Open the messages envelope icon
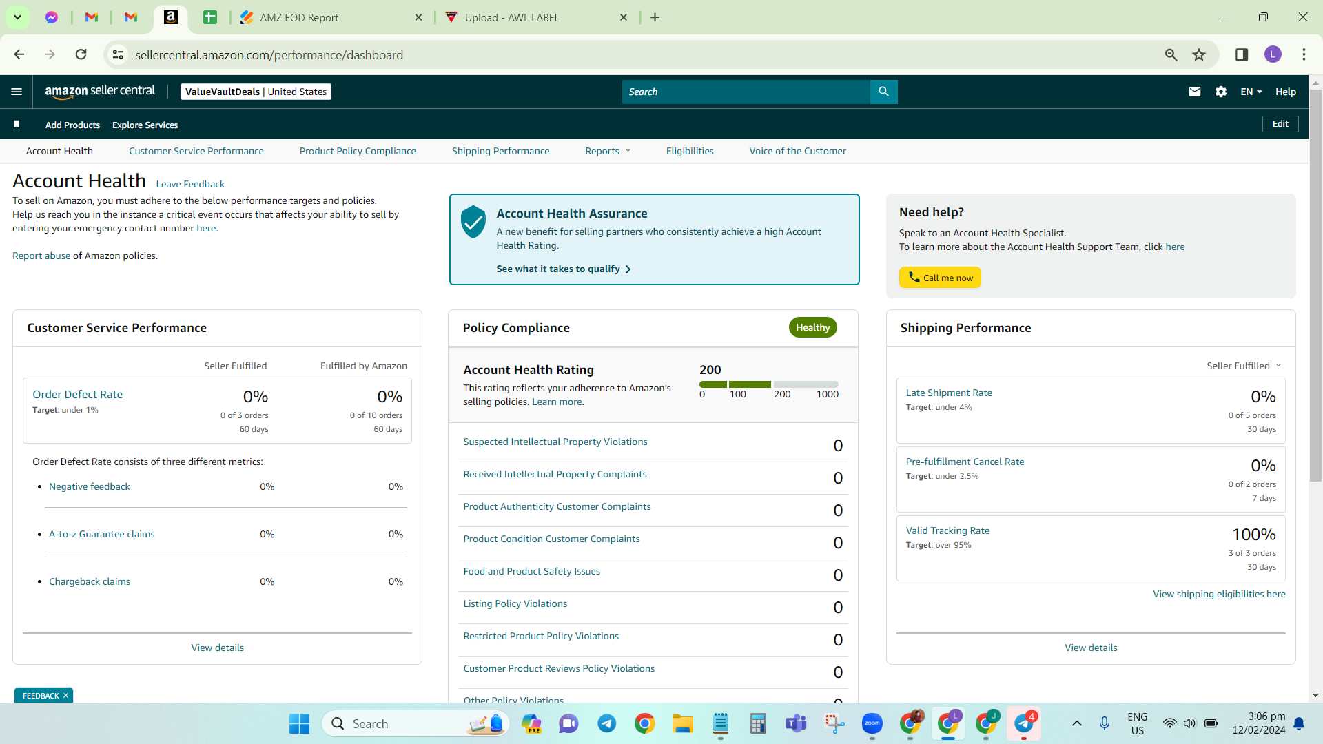The height and width of the screenshot is (744, 1323). (1195, 92)
